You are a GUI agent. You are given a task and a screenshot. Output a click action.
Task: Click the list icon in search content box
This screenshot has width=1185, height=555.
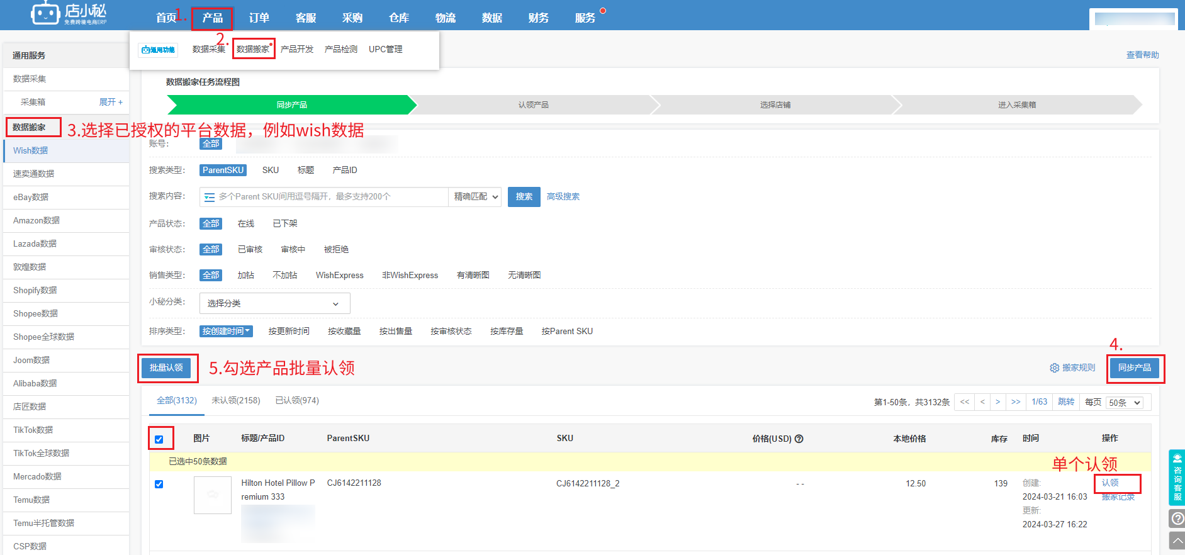[210, 197]
